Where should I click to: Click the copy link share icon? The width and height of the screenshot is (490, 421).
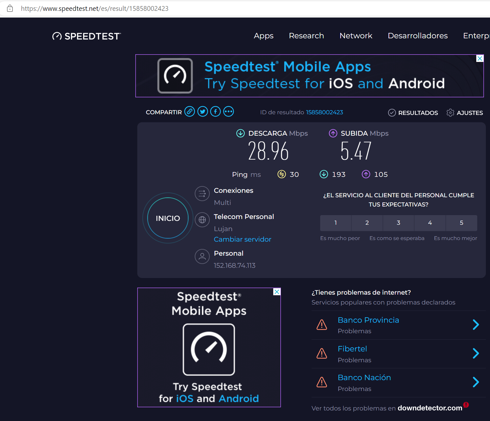click(190, 112)
